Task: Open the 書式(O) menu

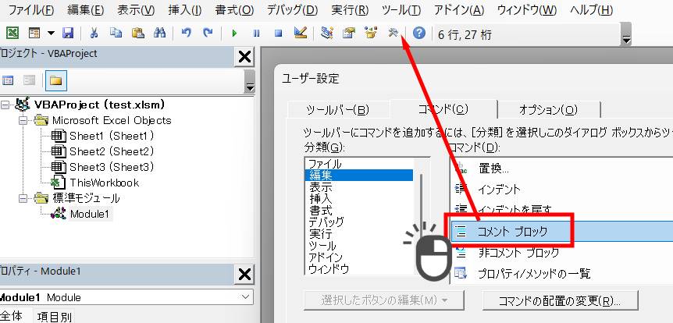Action: pyautogui.click(x=234, y=10)
